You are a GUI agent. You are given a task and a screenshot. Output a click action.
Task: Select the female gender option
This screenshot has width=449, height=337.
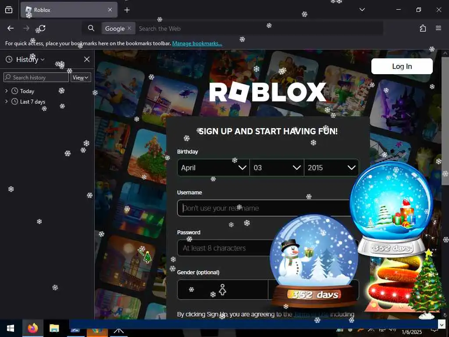point(222,290)
